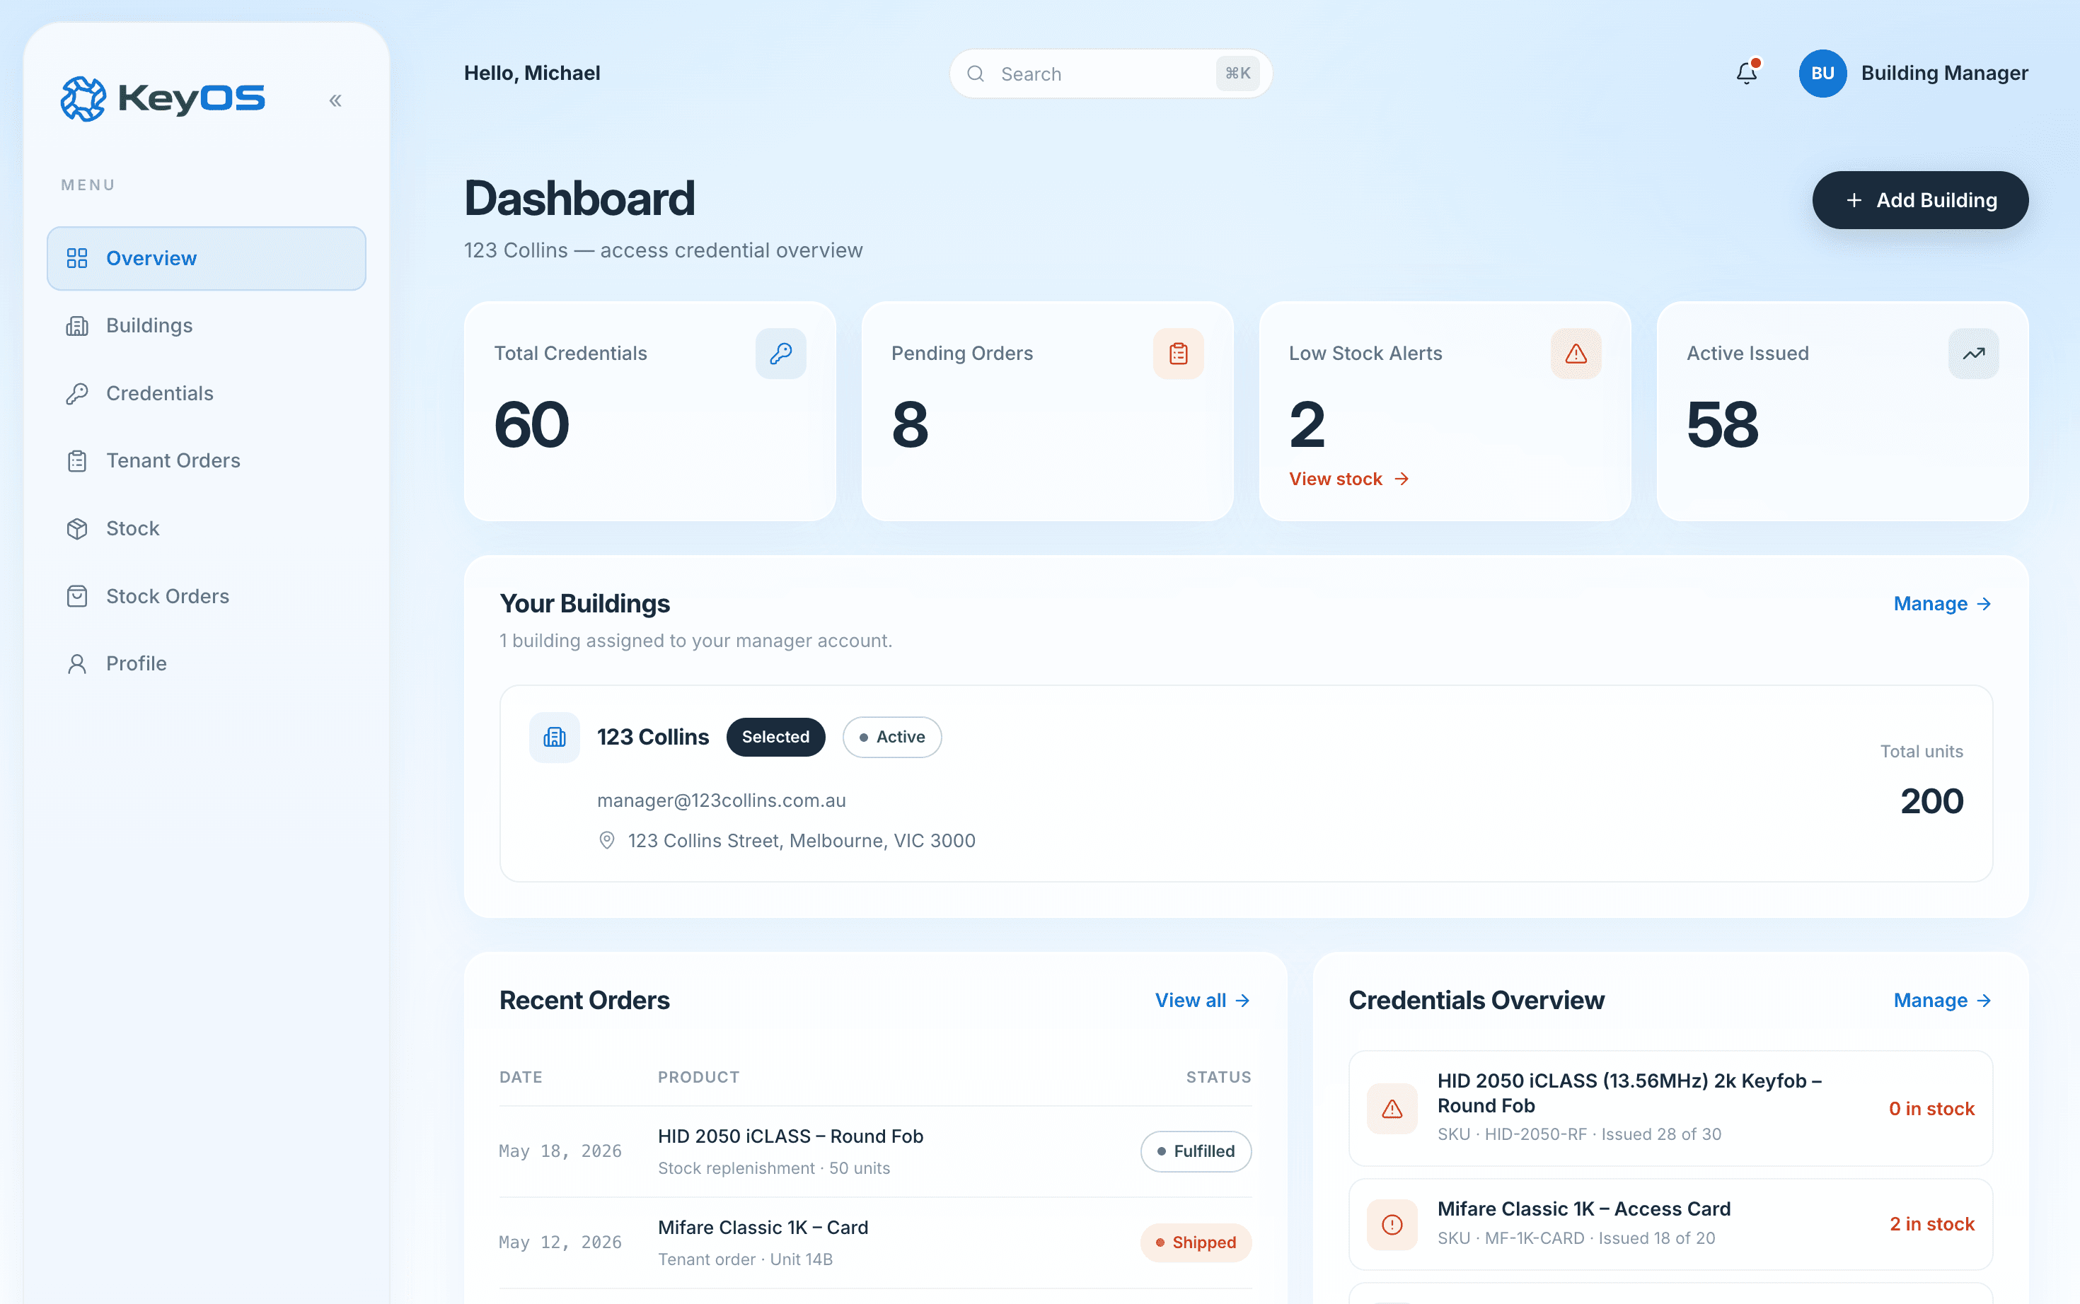Viewport: 2080px width, 1304px height.
Task: Open the Overview menu item
Action: (206, 259)
